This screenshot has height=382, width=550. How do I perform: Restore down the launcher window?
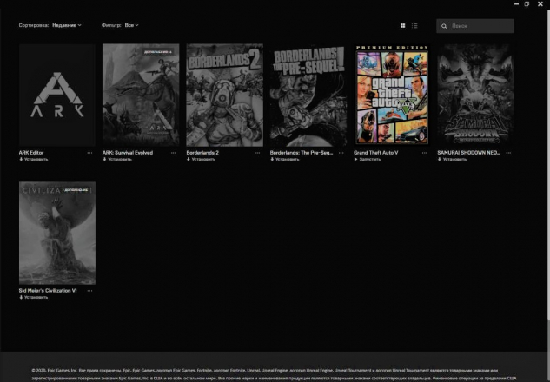pos(527,3)
